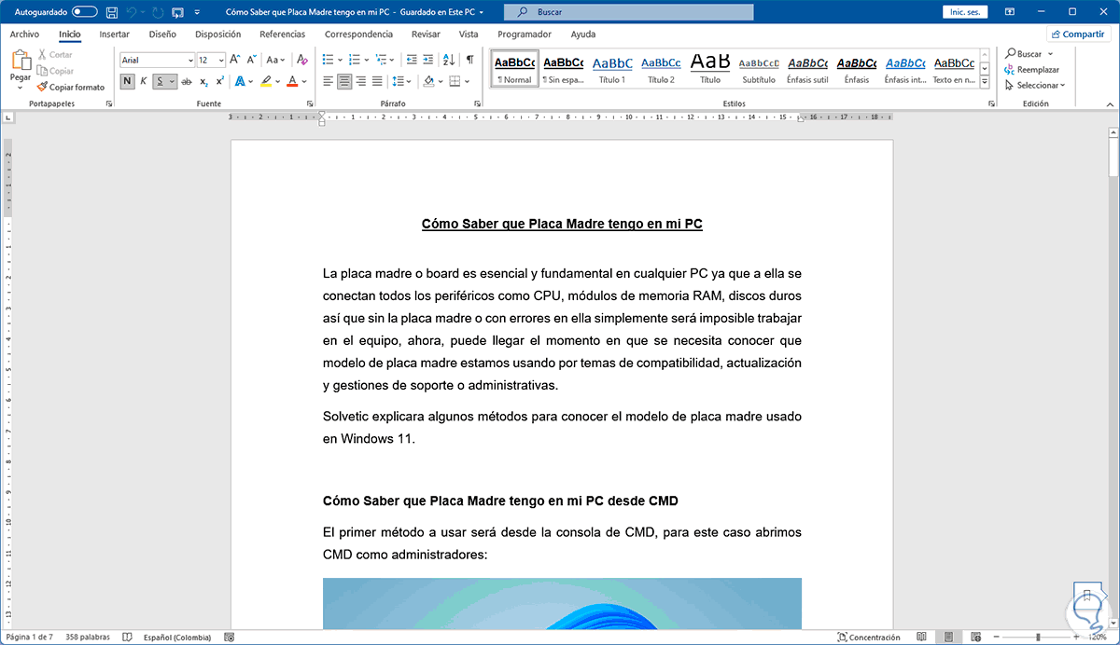
Task: Open paragraph shading paint bucket
Action: pos(427,82)
